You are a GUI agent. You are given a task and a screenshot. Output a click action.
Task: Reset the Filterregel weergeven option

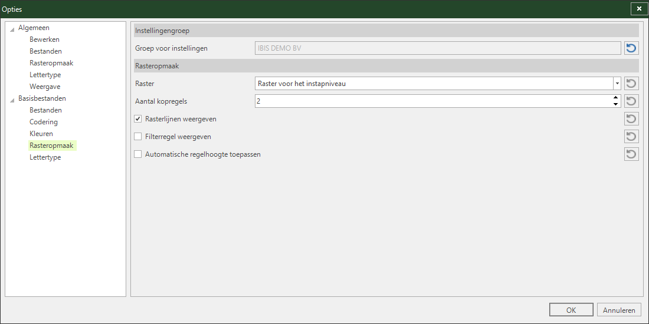(x=631, y=137)
